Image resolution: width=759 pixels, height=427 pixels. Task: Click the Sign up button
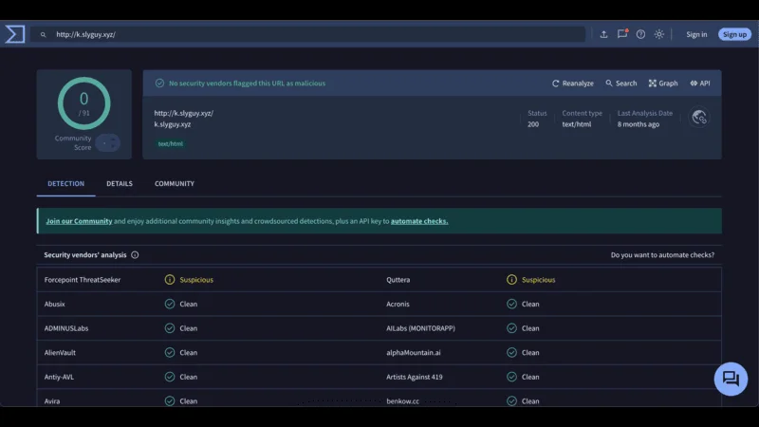pos(734,34)
